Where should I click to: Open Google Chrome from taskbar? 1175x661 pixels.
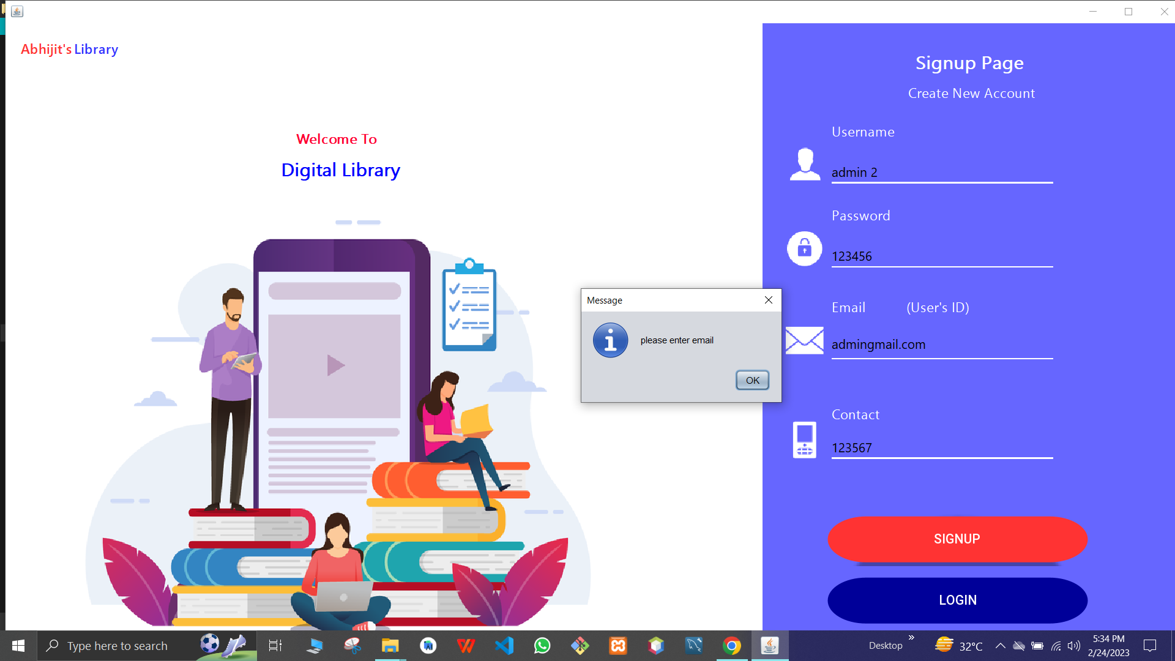732,646
